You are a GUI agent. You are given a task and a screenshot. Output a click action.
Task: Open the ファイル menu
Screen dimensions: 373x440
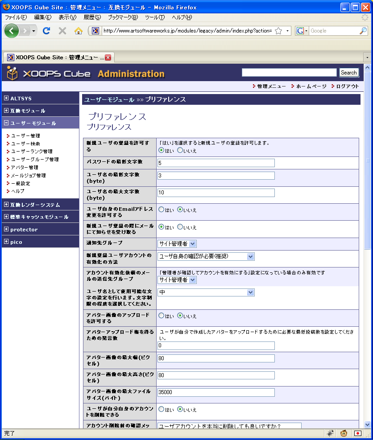pyautogui.click(x=16, y=17)
